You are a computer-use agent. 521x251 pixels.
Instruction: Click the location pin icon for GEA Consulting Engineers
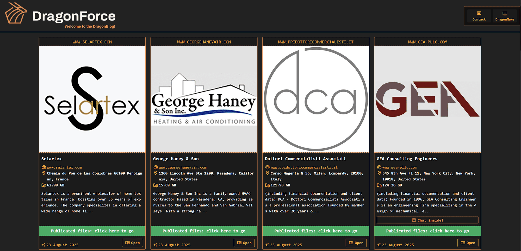pos(379,173)
